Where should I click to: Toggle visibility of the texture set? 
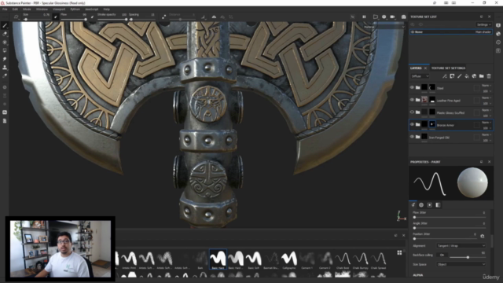pos(413,31)
